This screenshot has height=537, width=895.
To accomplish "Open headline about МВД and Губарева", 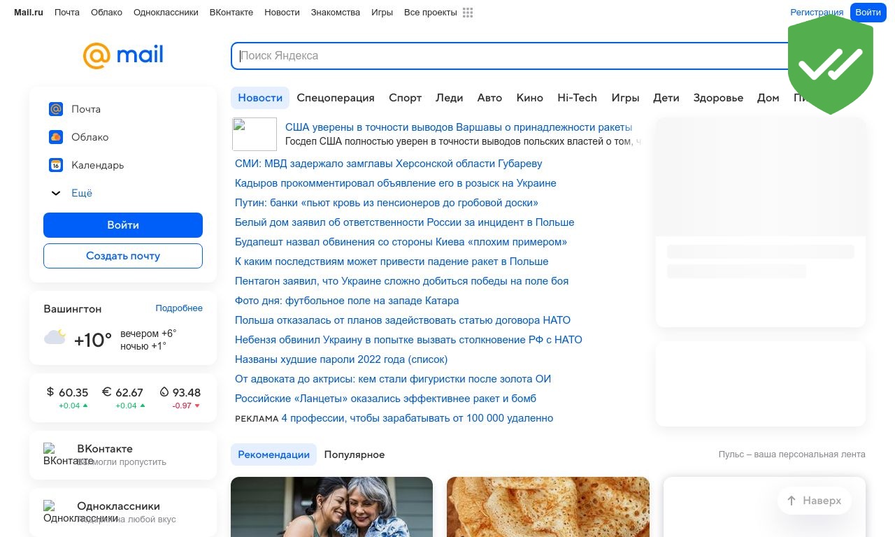I will tap(389, 164).
